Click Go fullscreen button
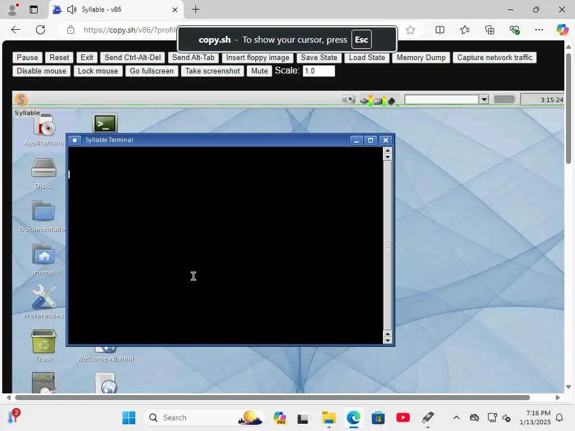This screenshot has height=431, width=575. pos(152,71)
